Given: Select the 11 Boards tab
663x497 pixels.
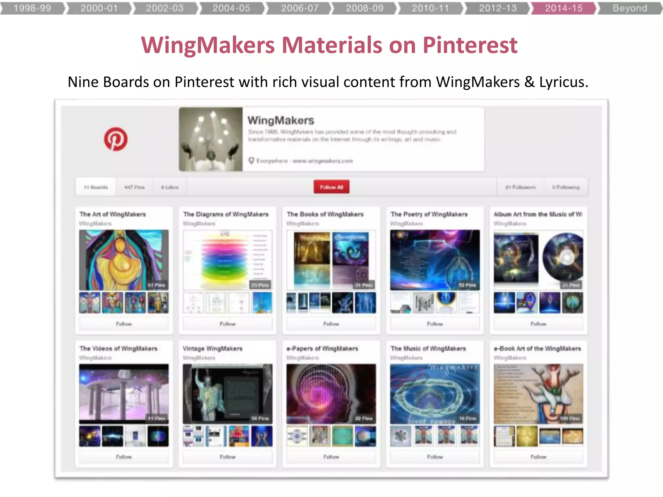Looking at the screenshot, I should point(96,187).
